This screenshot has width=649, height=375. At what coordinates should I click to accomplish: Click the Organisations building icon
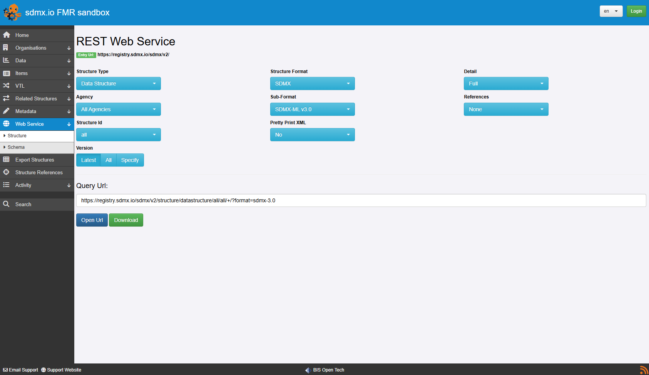coord(6,48)
